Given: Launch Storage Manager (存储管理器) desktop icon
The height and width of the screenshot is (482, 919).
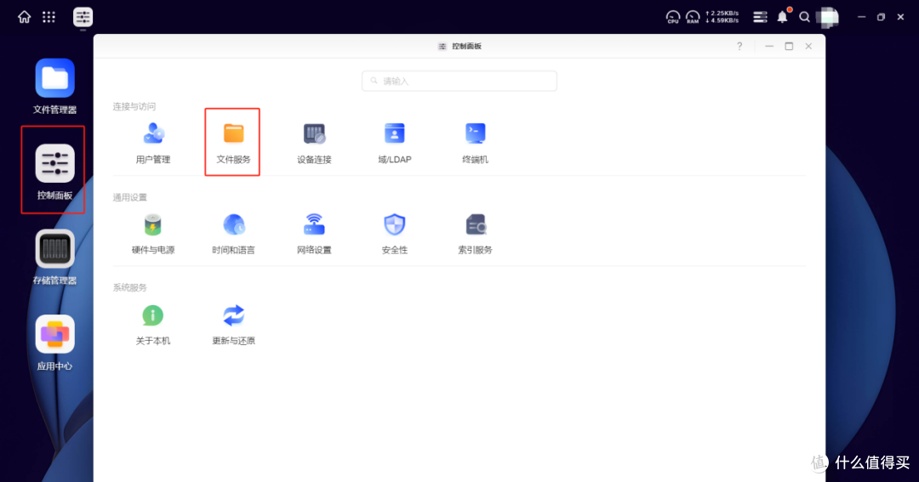Looking at the screenshot, I should pyautogui.click(x=54, y=257).
